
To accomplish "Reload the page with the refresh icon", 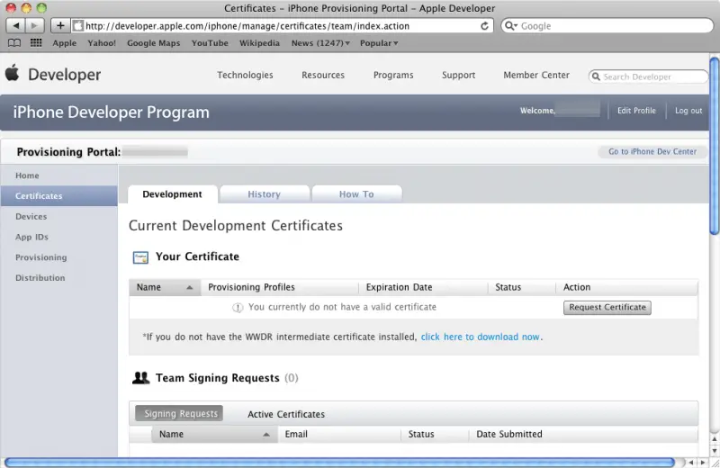I will (486, 26).
